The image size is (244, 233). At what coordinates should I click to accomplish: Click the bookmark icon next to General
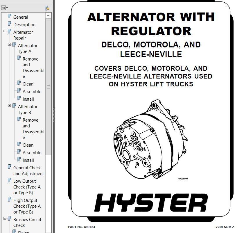10,16
